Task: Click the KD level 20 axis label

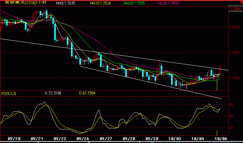Action: [x=231, y=128]
